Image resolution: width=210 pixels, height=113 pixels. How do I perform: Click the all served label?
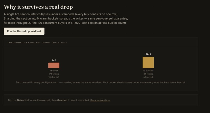point(148,77)
